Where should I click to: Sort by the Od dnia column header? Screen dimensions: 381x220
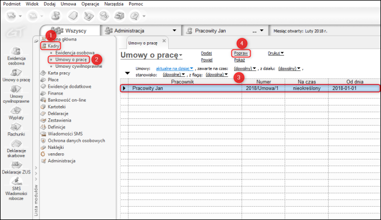(354, 82)
